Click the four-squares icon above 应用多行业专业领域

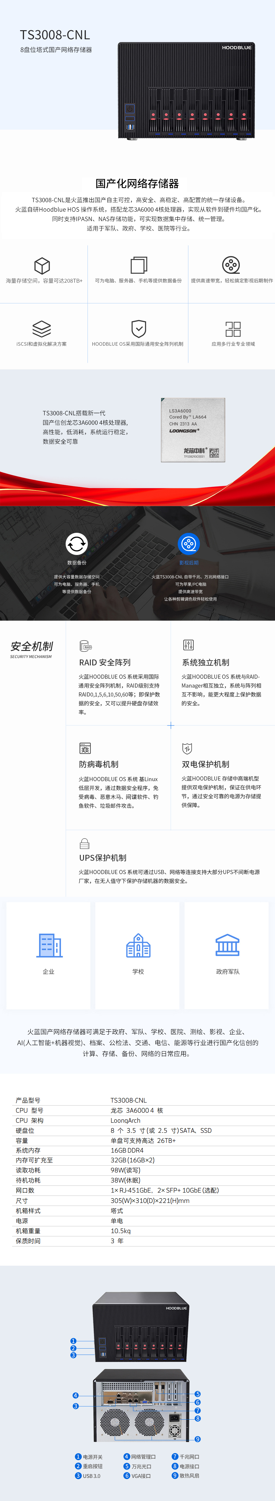[x=233, y=329]
